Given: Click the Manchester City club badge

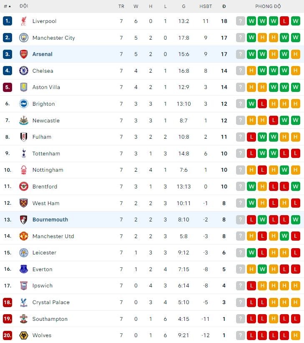Looking at the screenshot, I should click(x=24, y=37).
